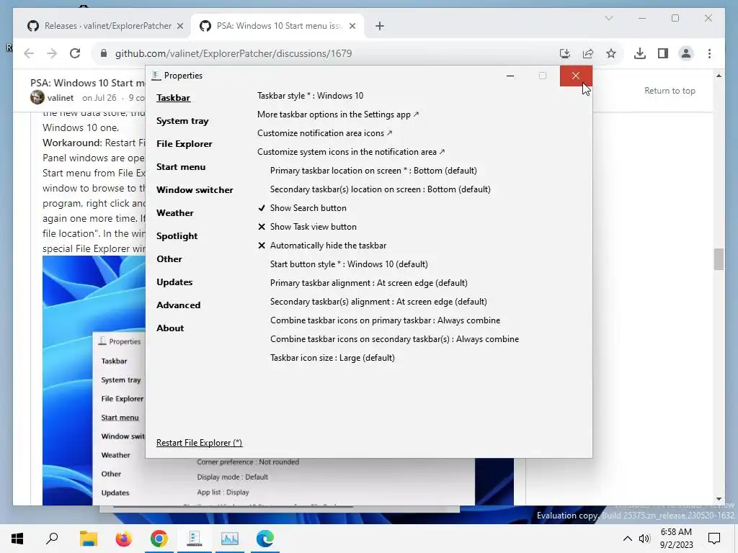
Task: Change Taskbar style Windows 10 setting
Action: (x=310, y=96)
